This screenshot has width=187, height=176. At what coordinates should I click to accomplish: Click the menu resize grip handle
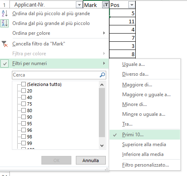click(106, 169)
